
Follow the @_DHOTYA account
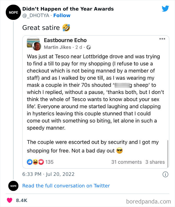(62, 15)
